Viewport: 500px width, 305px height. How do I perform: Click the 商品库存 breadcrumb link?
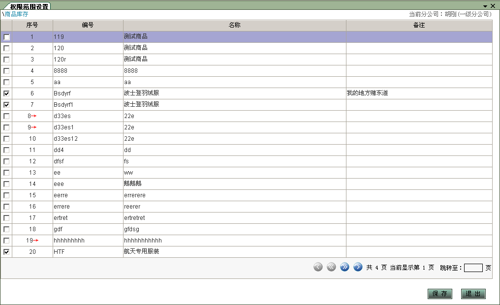17,14
